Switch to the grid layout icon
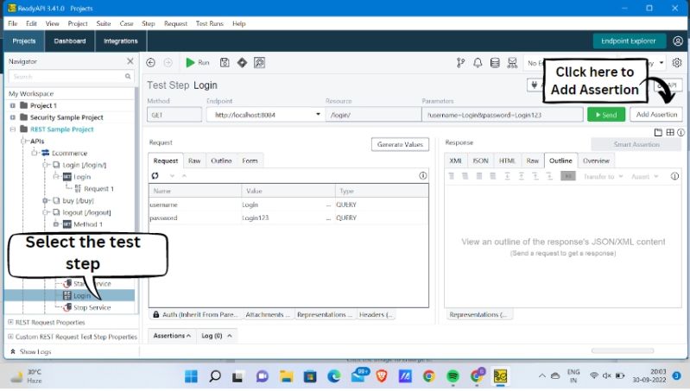 [670, 132]
